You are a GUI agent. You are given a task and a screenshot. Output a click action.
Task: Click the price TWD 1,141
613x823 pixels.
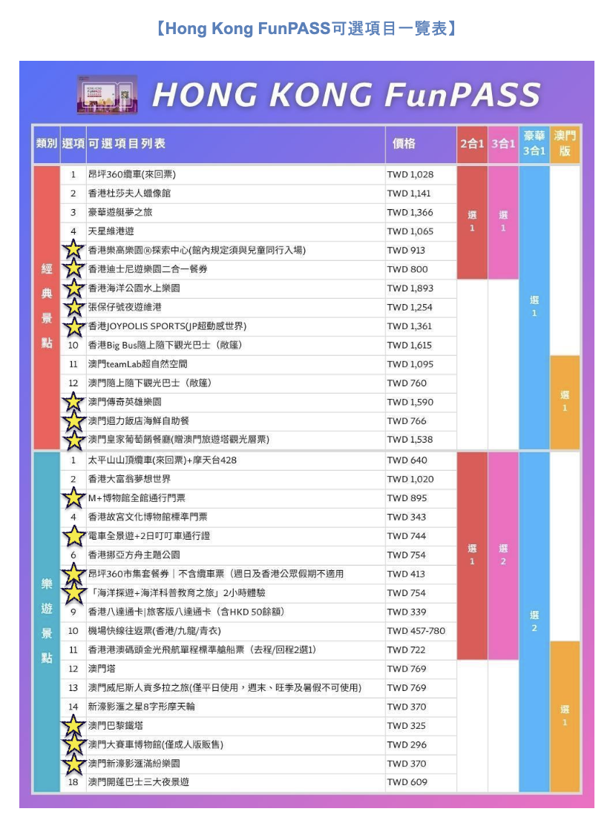[x=409, y=194]
